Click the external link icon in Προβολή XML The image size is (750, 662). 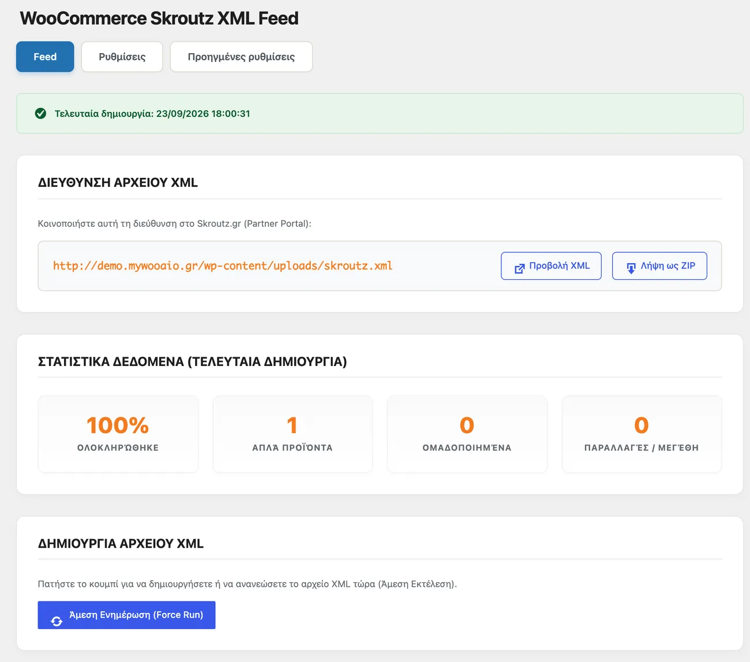point(519,268)
